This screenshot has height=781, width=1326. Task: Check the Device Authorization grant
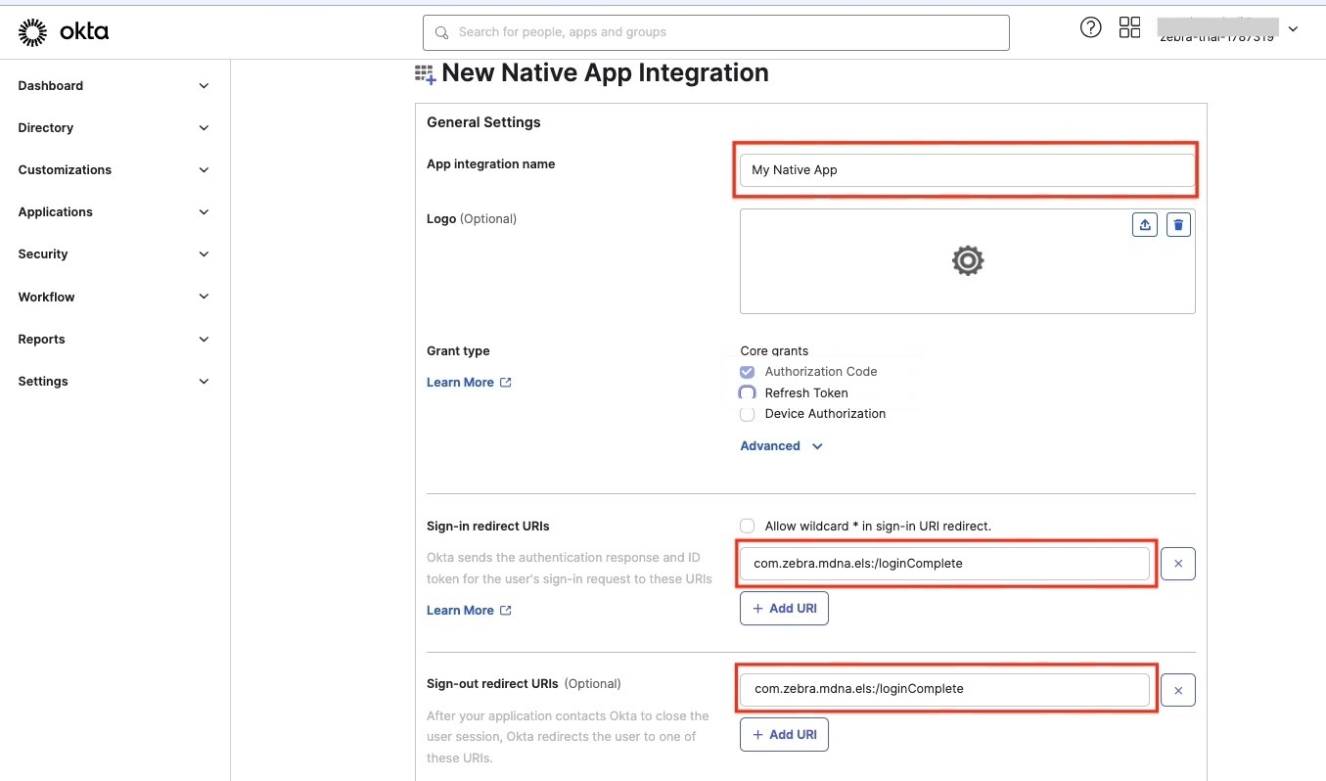point(748,414)
